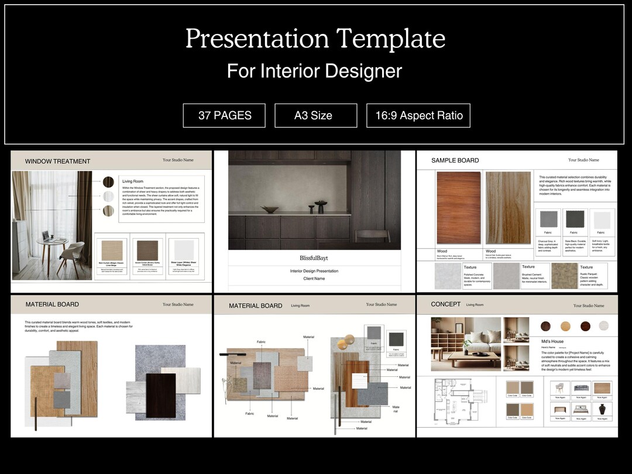Select the Slate Black fabric swatch

point(575,219)
